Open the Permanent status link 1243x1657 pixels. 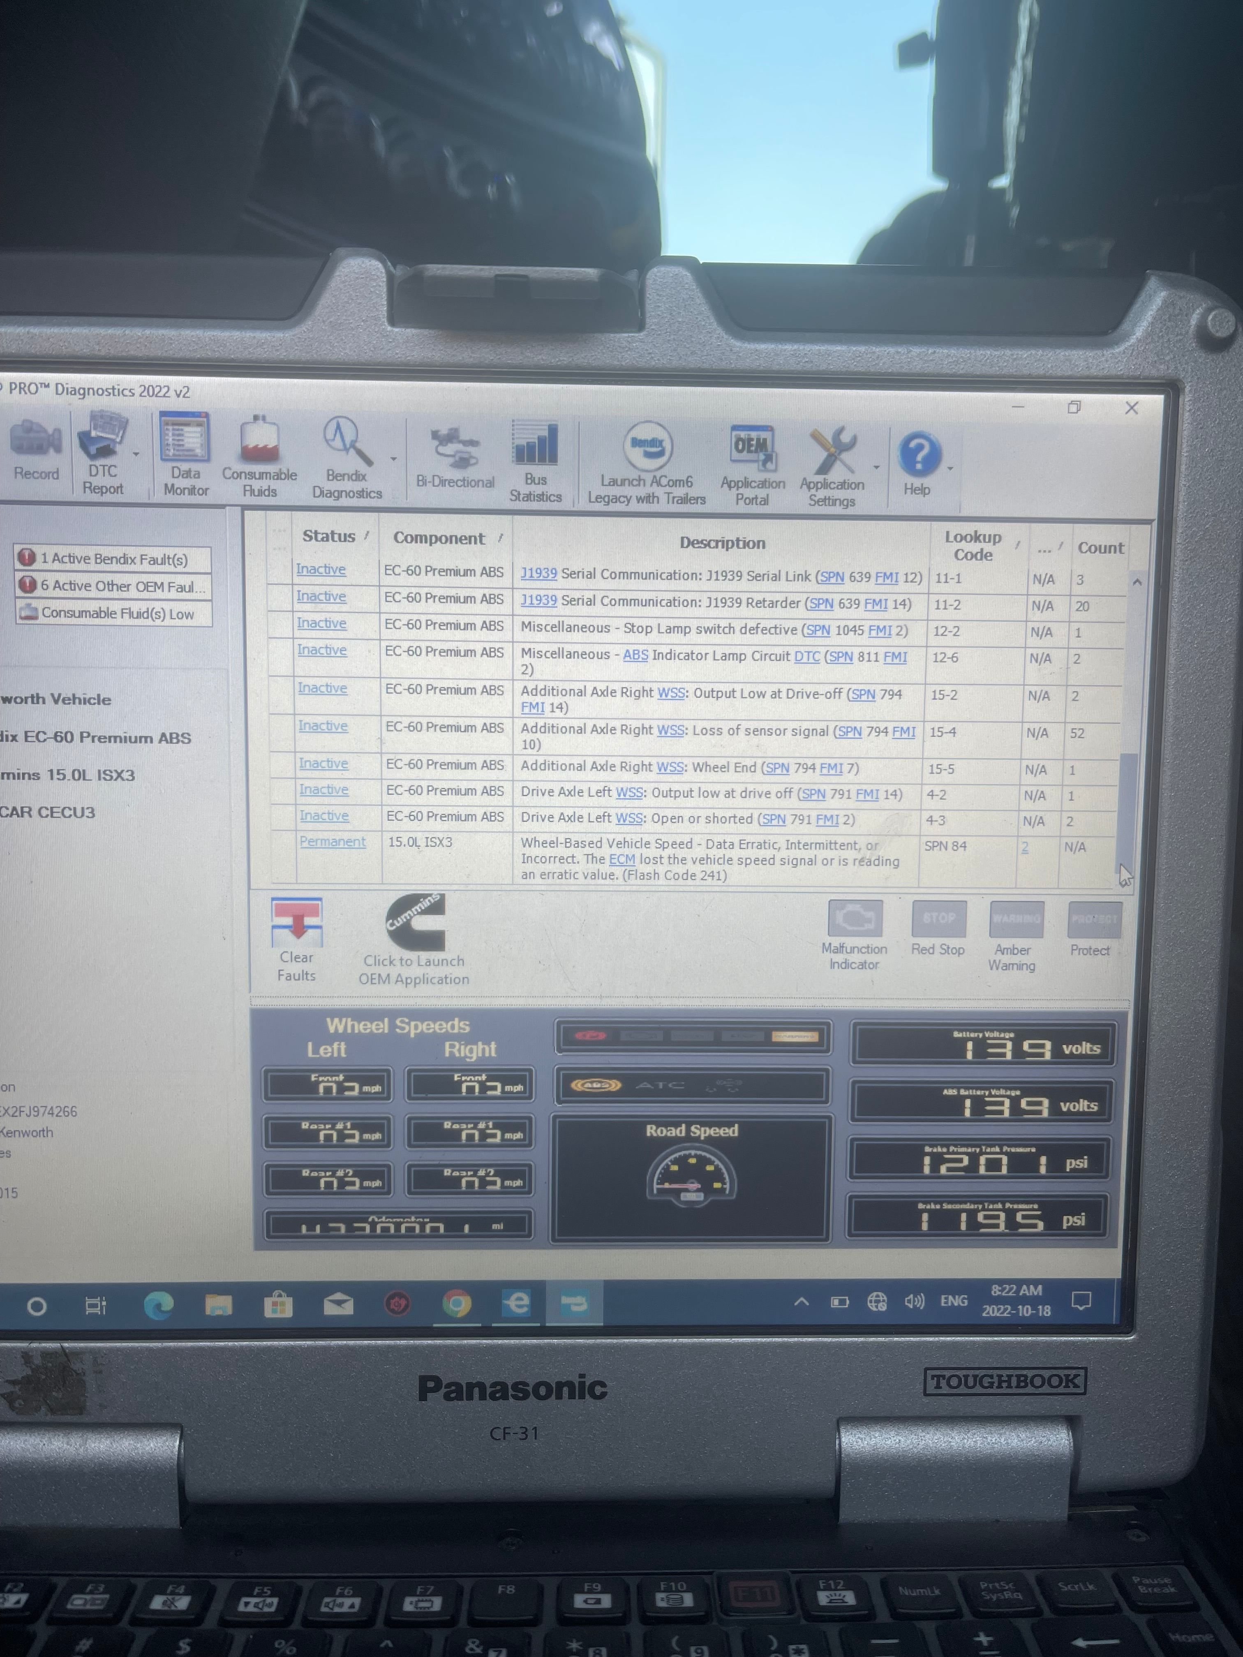point(333,842)
